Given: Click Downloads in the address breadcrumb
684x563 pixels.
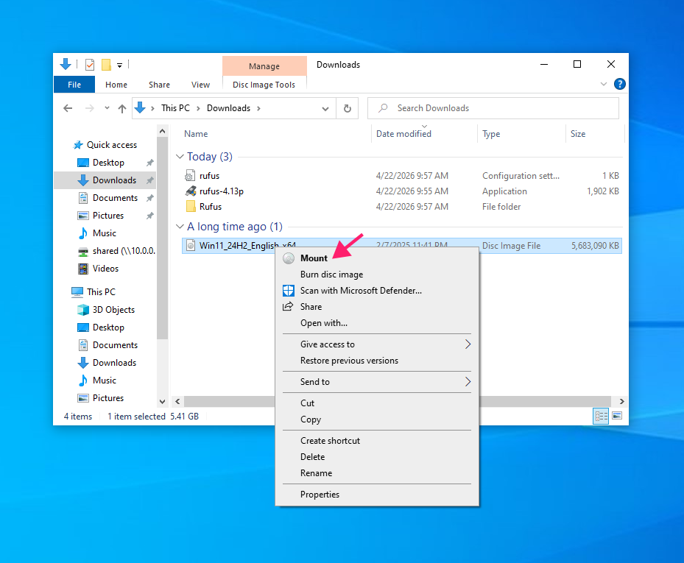Looking at the screenshot, I should 228,108.
